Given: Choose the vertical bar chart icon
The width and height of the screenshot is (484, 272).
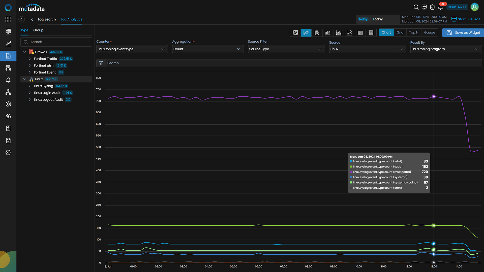Looking at the screenshot, I should click(x=328, y=33).
